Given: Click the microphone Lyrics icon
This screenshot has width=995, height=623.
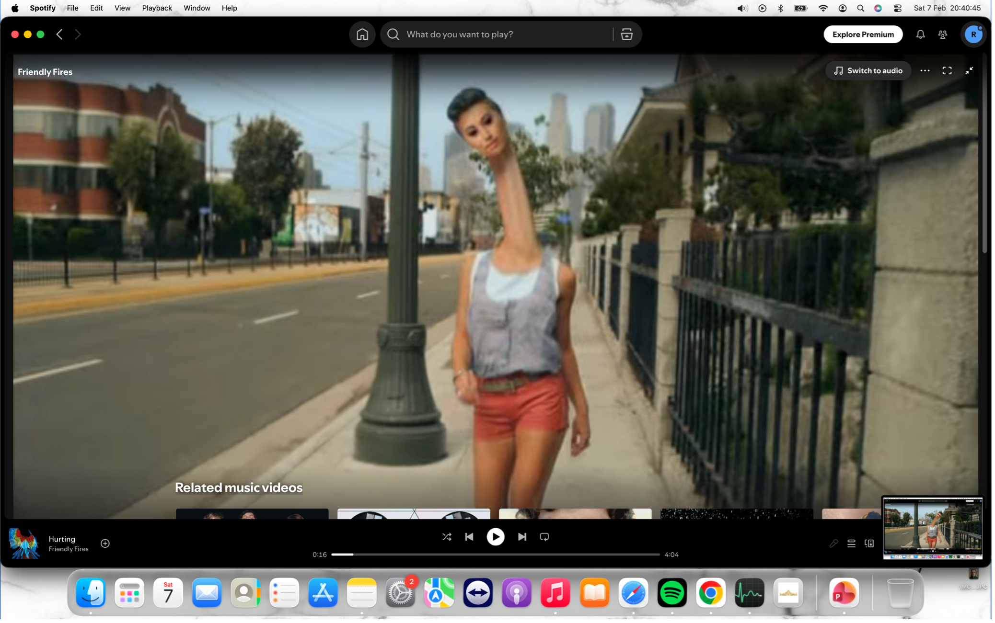Looking at the screenshot, I should coord(833,544).
